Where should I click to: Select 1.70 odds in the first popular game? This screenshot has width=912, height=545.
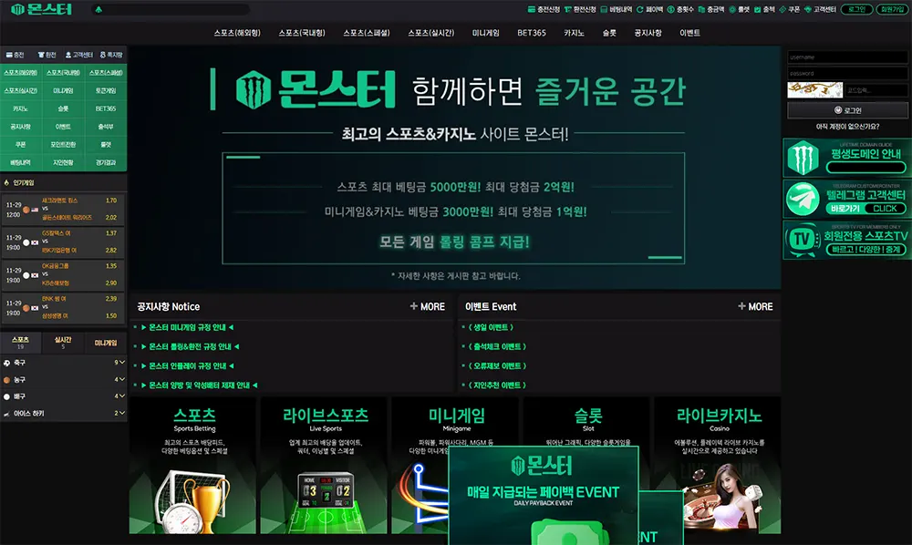(x=111, y=201)
